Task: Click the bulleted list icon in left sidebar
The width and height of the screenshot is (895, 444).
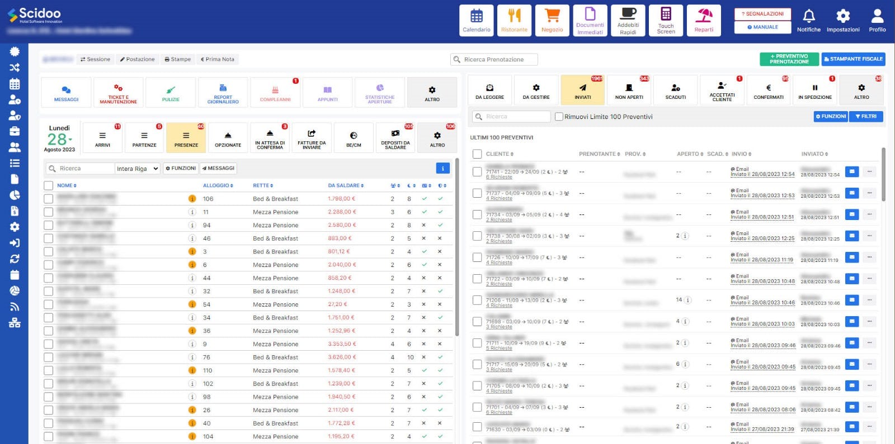Action: tap(15, 163)
